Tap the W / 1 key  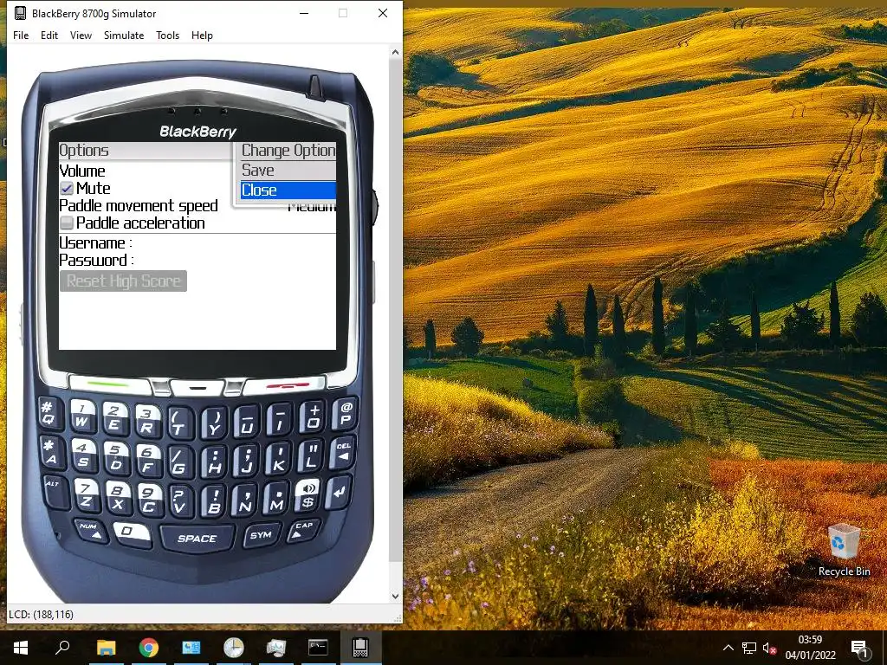pyautogui.click(x=82, y=416)
